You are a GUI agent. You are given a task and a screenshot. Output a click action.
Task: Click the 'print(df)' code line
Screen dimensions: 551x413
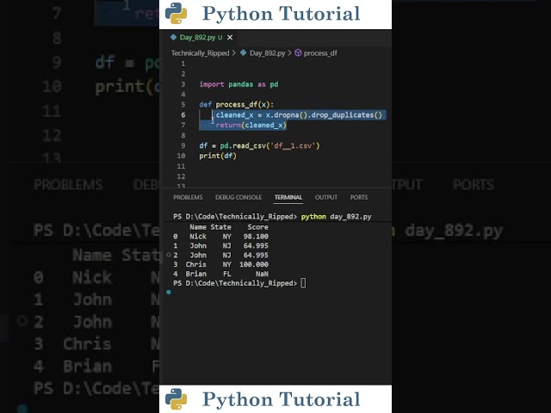click(x=218, y=156)
